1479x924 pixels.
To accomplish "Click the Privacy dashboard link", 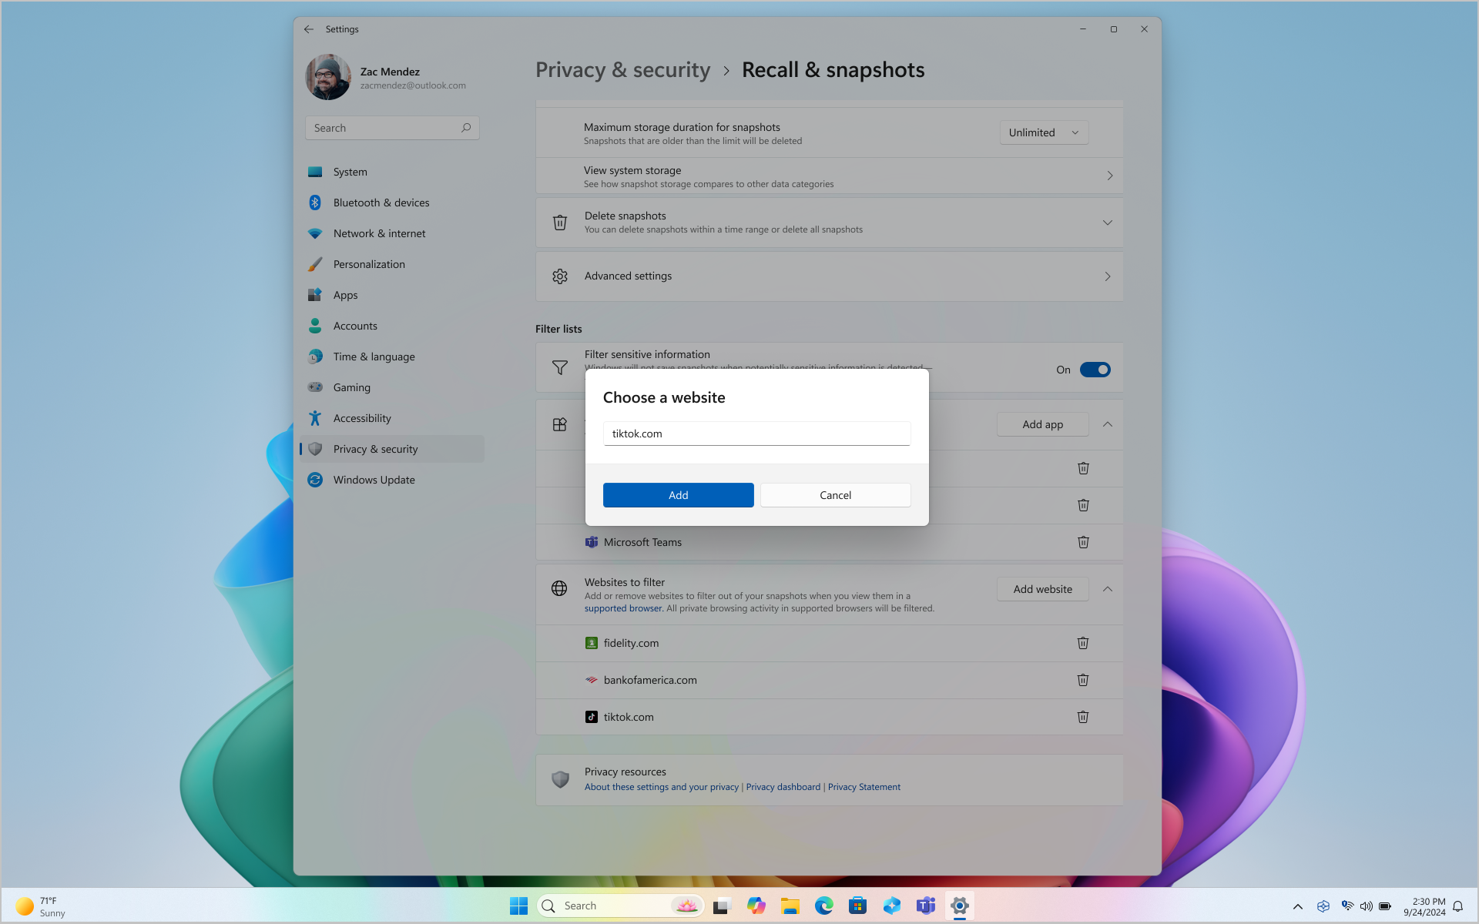I will coord(783,785).
